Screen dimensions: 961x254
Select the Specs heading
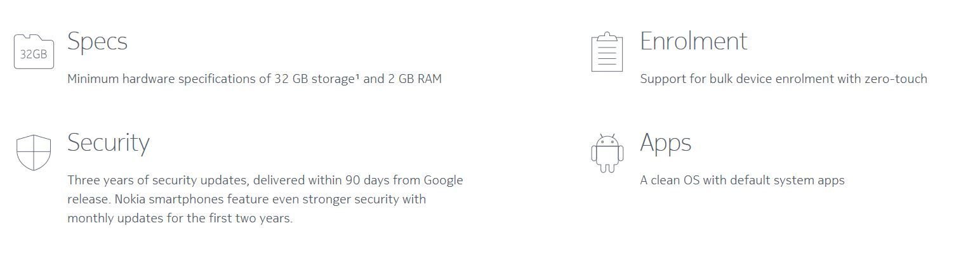(97, 42)
